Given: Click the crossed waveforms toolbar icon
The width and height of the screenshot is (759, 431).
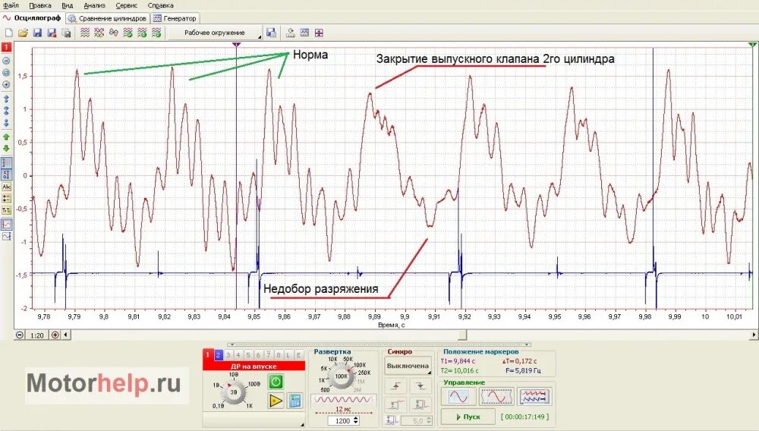Looking at the screenshot, I should pyautogui.click(x=99, y=33).
